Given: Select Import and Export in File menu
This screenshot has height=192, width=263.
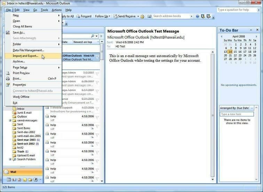Looking at the screenshot, I should pyautogui.click(x=33, y=56).
